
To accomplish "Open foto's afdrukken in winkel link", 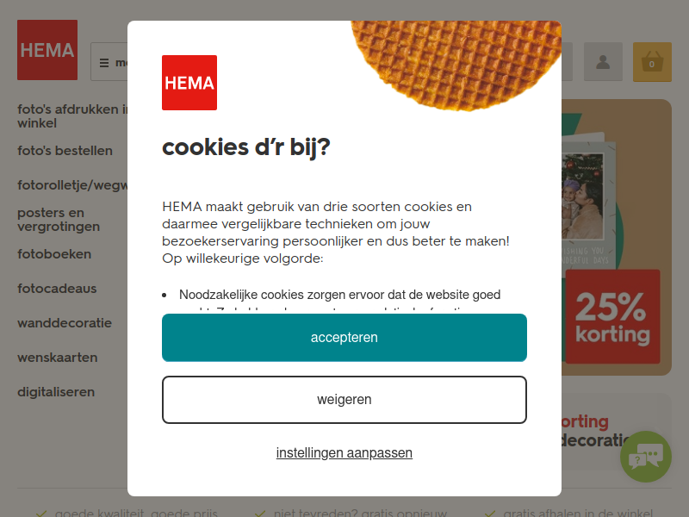I will [x=72, y=116].
